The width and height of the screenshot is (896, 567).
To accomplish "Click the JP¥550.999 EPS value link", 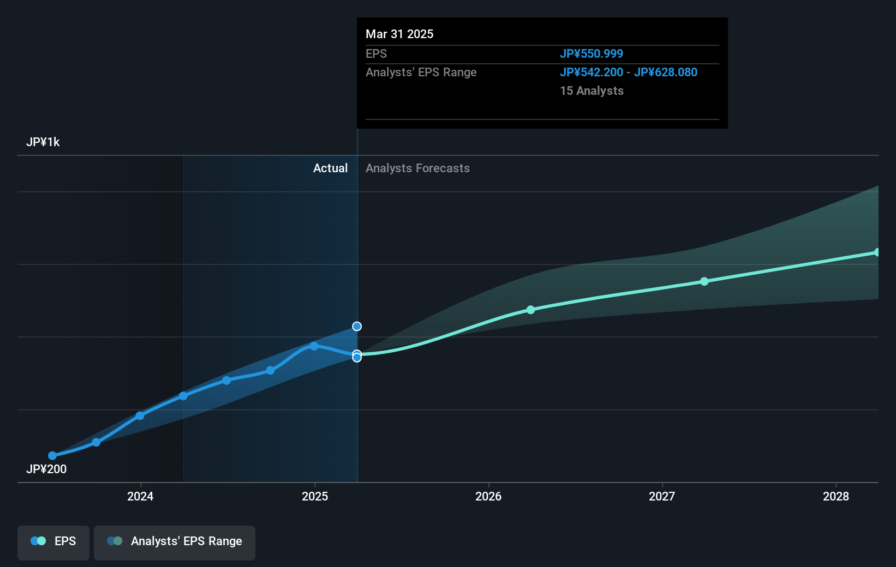I will coord(591,53).
